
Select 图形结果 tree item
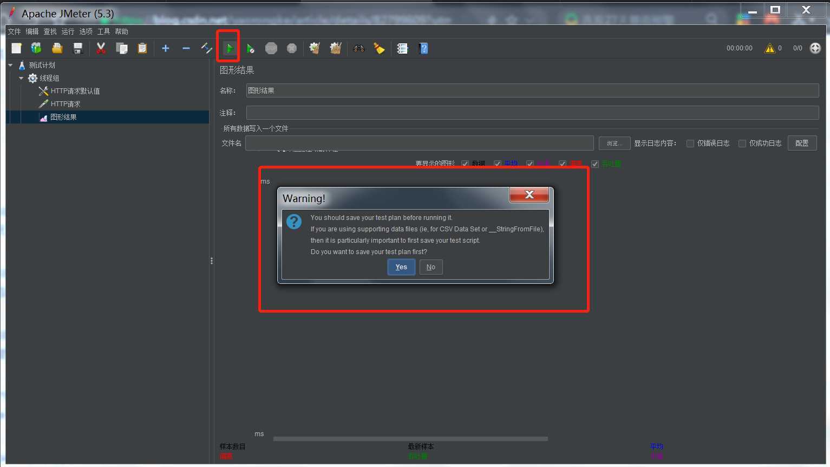coord(63,117)
